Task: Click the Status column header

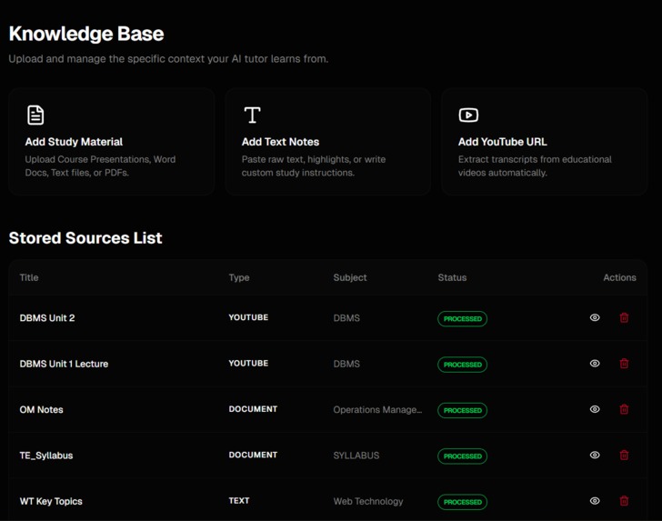Action: (x=452, y=277)
